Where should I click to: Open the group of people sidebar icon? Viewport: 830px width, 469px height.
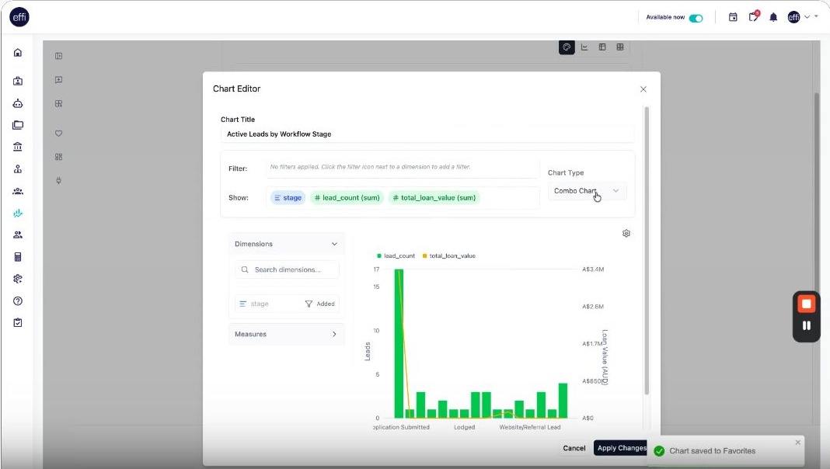tap(17, 191)
